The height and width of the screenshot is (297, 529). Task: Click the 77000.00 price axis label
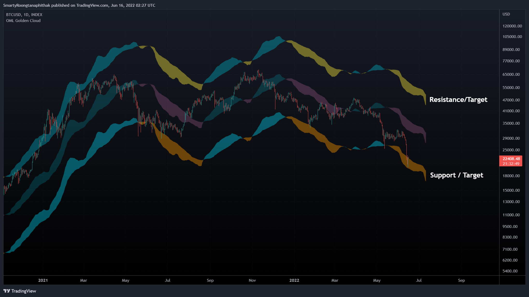coord(511,61)
